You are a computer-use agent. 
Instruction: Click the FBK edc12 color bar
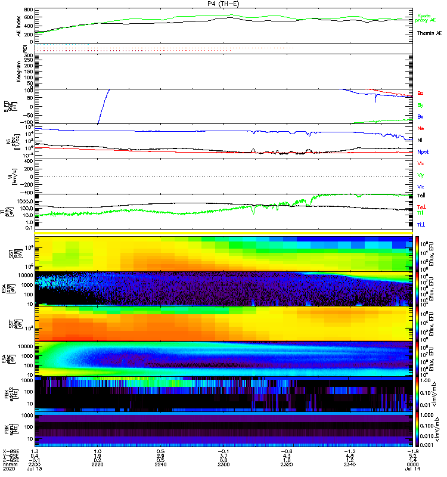[417, 394]
